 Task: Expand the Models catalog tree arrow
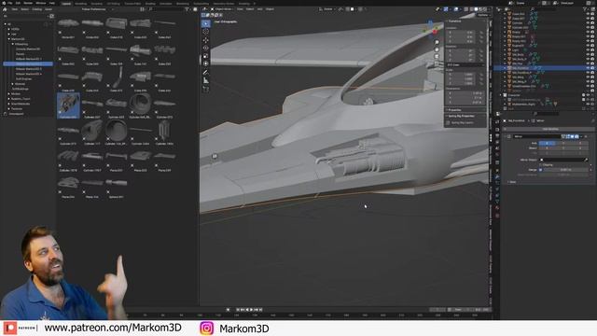[9, 93]
